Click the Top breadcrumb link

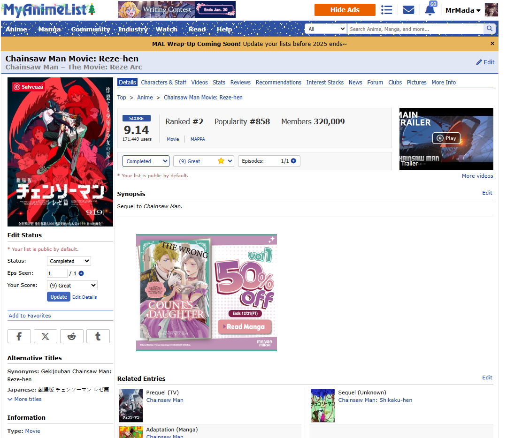pyautogui.click(x=122, y=97)
